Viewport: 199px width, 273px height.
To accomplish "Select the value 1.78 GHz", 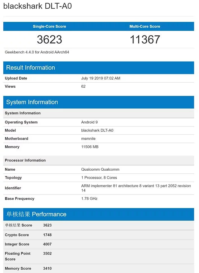I will tap(89, 199).
